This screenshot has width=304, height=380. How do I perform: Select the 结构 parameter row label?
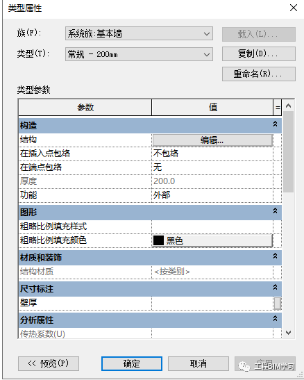pos(28,140)
